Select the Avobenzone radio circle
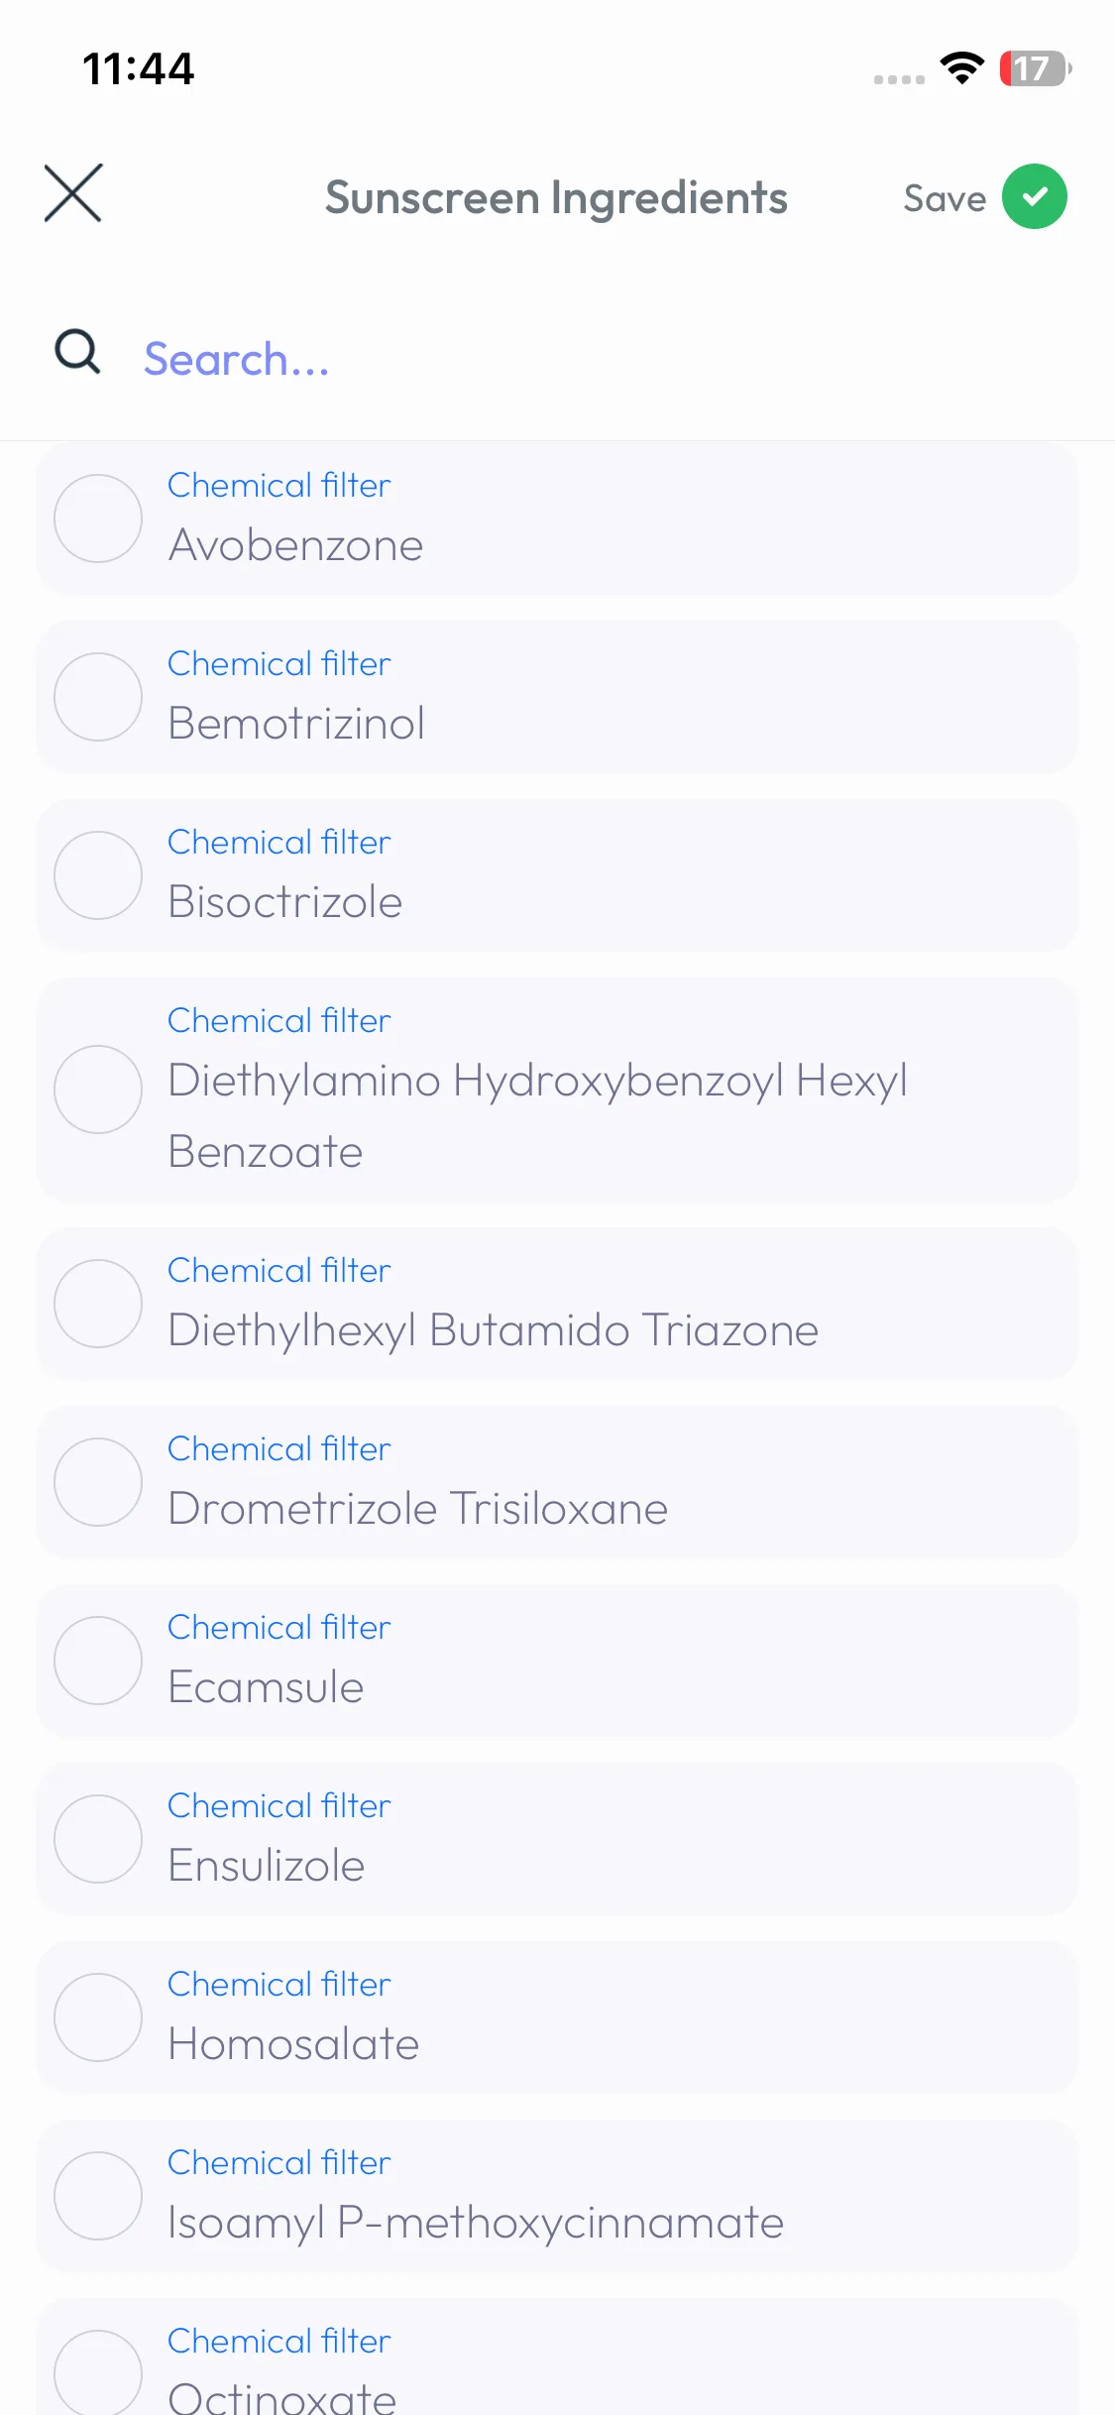Screen dimensions: 1115x2415 click(x=98, y=518)
